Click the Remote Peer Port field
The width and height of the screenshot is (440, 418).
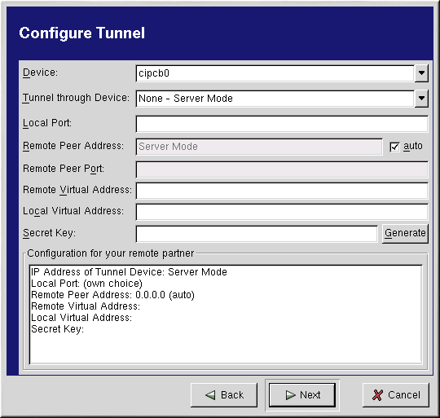tap(282, 169)
